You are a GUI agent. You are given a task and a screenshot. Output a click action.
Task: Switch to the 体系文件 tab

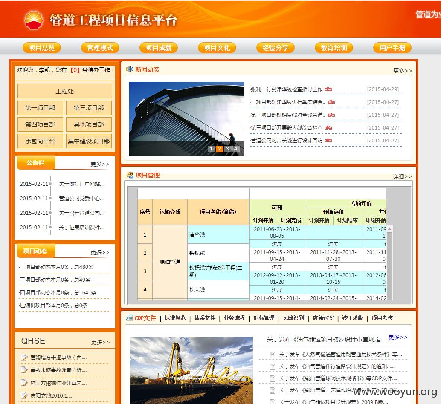pos(205,318)
